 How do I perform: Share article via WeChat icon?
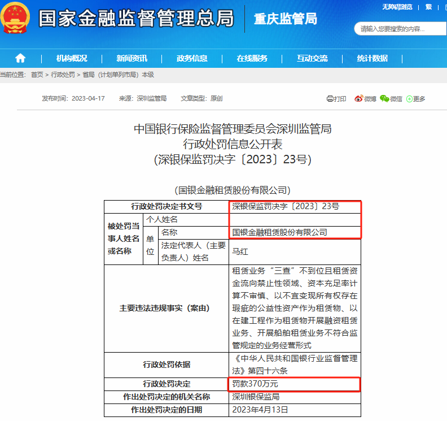(x=384, y=99)
